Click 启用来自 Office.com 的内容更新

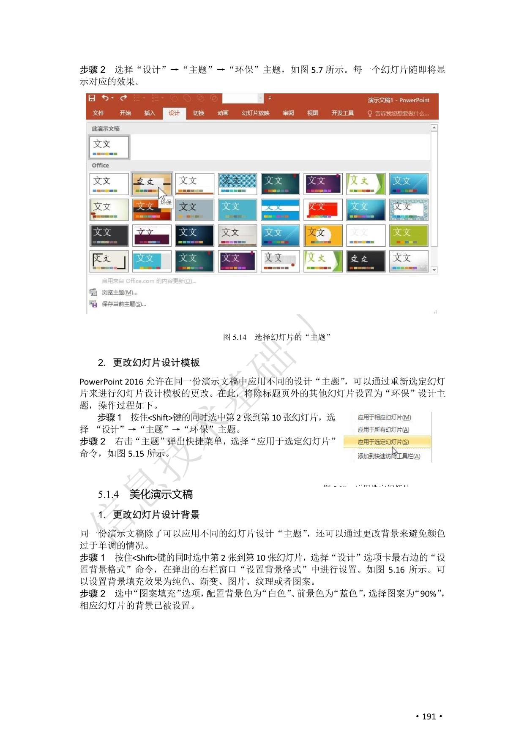pyautogui.click(x=149, y=281)
